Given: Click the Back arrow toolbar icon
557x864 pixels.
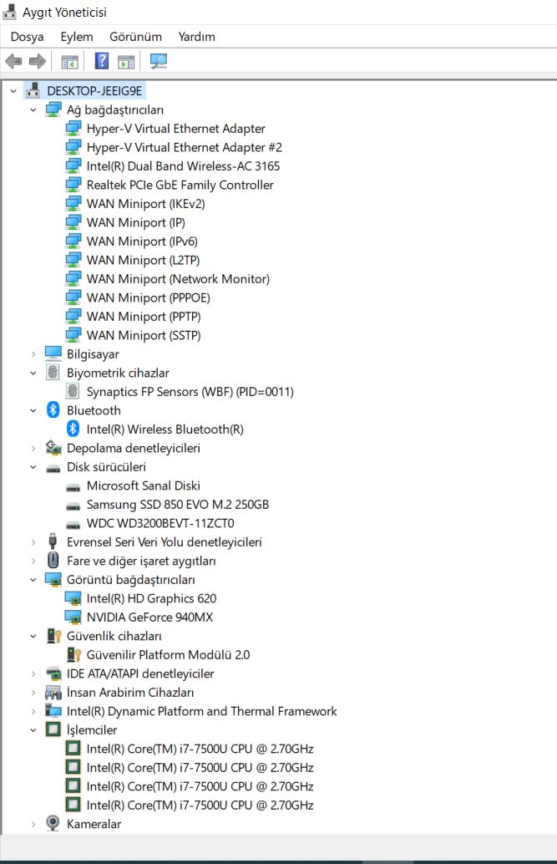Looking at the screenshot, I should pos(13,61).
